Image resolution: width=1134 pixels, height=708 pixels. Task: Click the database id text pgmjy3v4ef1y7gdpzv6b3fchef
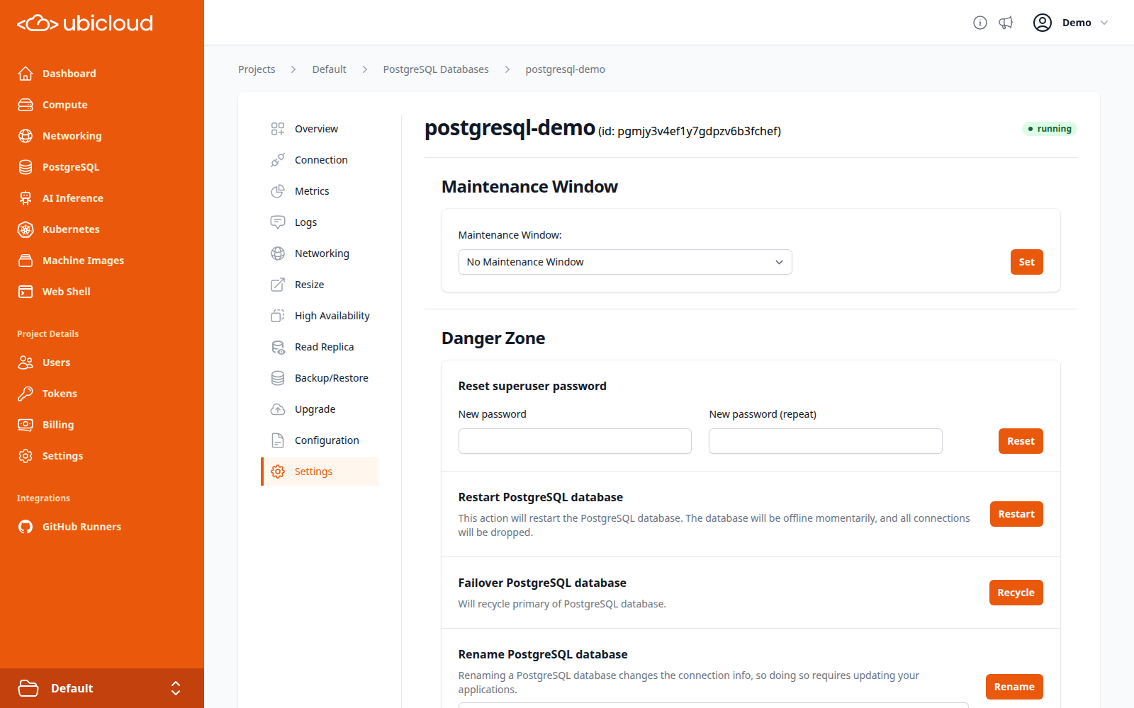698,131
